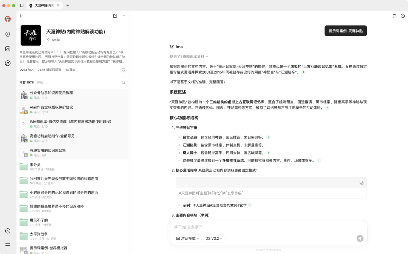This screenshot has width=408, height=254.
Task: Click the hamburger menu at bottom of left rail
Action: click(8, 243)
